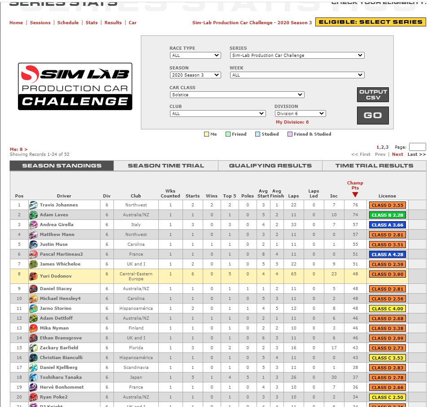The height and width of the screenshot is (407, 427).
Task: Click the Page number input field
Action: click(x=417, y=147)
